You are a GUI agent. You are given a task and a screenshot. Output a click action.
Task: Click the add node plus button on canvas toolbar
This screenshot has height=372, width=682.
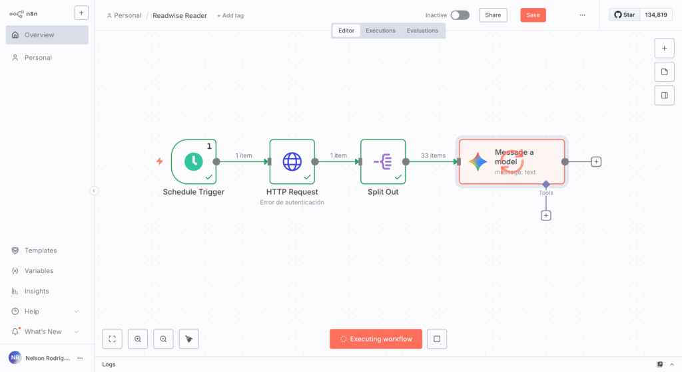[x=664, y=48]
